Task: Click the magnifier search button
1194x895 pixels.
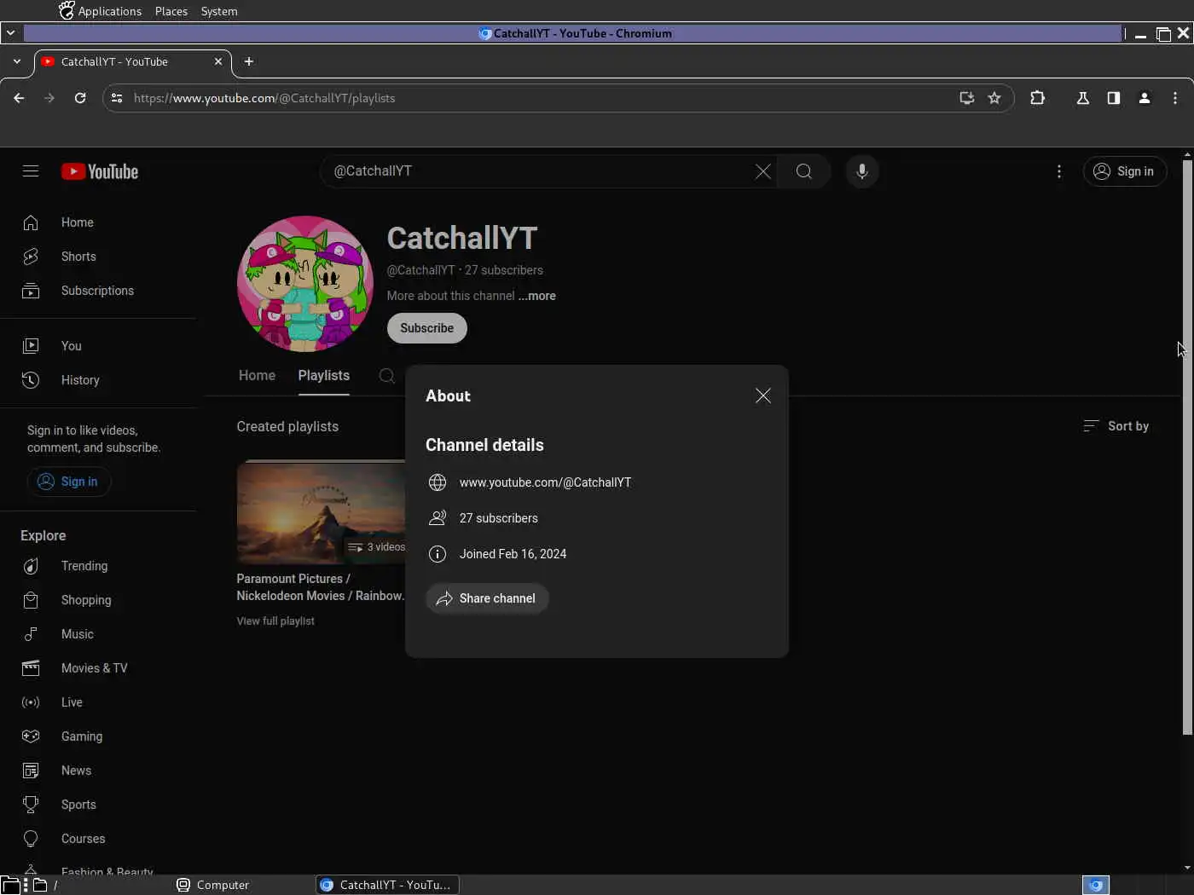Action: tap(803, 171)
